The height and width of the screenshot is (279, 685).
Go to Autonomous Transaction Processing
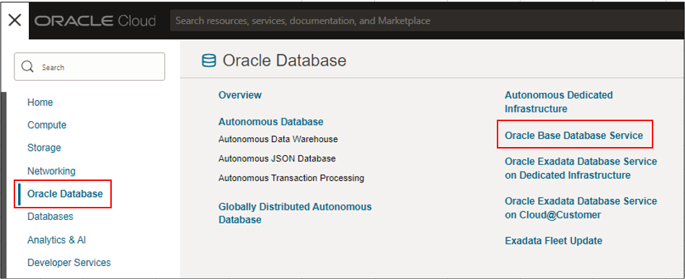point(291,177)
